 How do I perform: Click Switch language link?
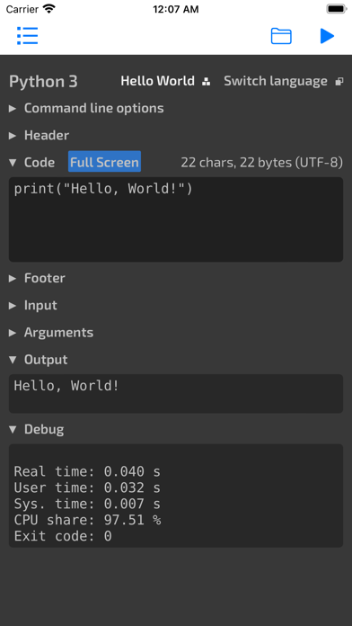276,81
